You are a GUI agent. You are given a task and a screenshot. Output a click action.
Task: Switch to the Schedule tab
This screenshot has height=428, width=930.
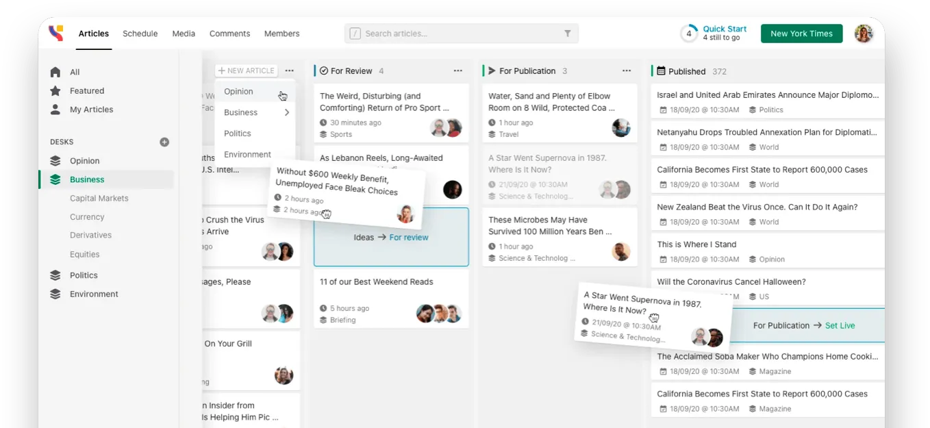140,34
